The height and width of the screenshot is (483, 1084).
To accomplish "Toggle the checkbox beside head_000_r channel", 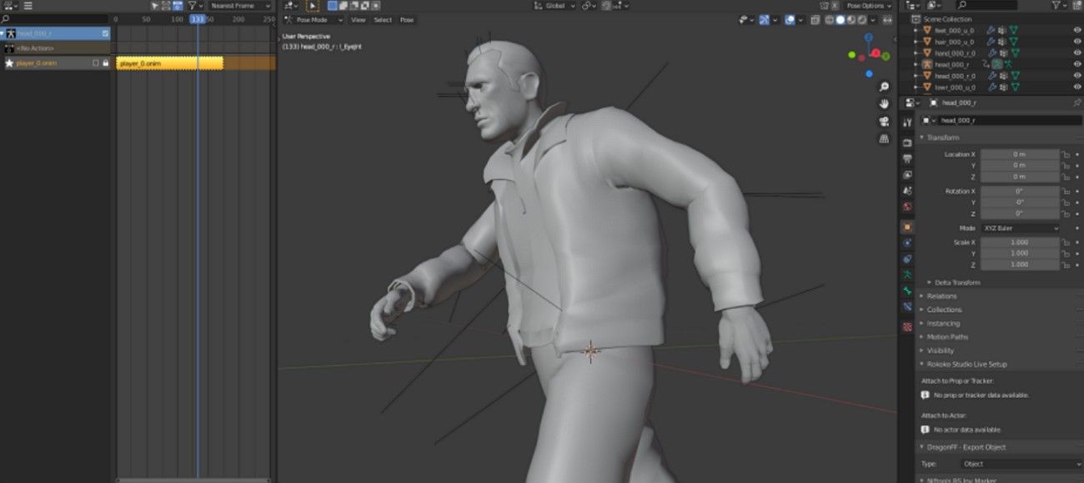I will click(105, 34).
